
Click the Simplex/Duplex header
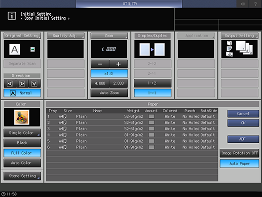153,36
